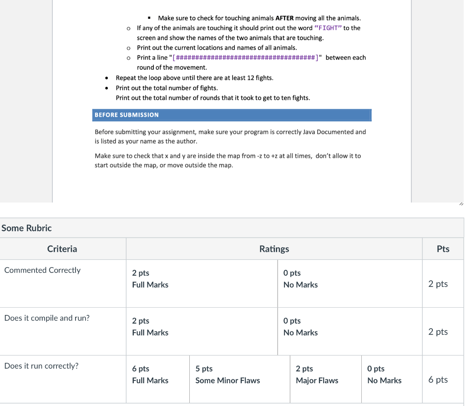This screenshot has width=466, height=406.
Task: Click the Pts column header
Action: click(x=443, y=249)
